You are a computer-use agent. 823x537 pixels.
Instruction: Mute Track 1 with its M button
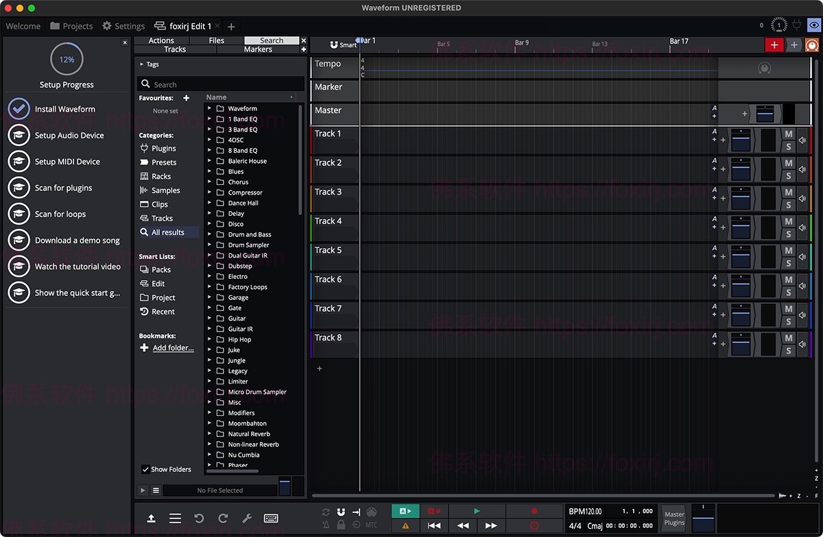pos(787,135)
